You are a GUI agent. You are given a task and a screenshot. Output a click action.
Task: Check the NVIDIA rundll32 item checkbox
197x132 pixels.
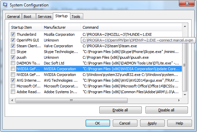pos(13,75)
